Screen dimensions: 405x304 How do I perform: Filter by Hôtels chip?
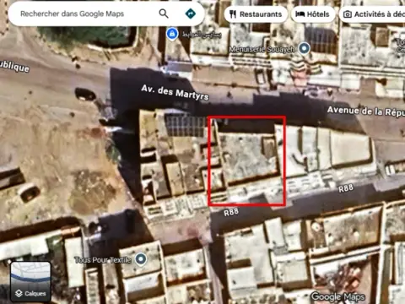point(313,14)
